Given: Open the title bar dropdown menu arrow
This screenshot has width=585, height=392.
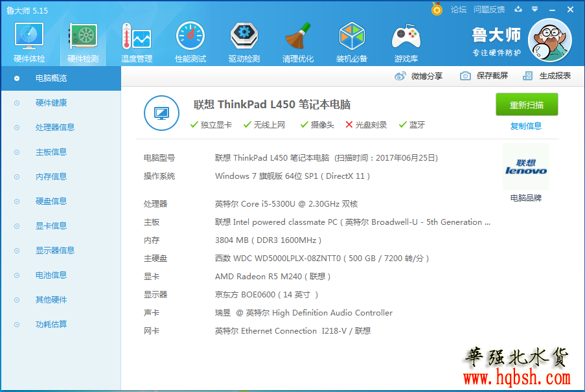Looking at the screenshot, I should click(x=534, y=9).
